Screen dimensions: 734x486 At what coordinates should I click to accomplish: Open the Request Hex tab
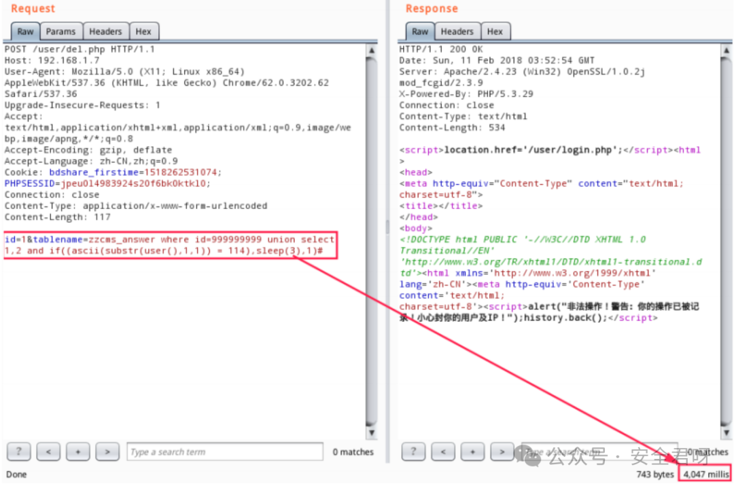click(143, 31)
